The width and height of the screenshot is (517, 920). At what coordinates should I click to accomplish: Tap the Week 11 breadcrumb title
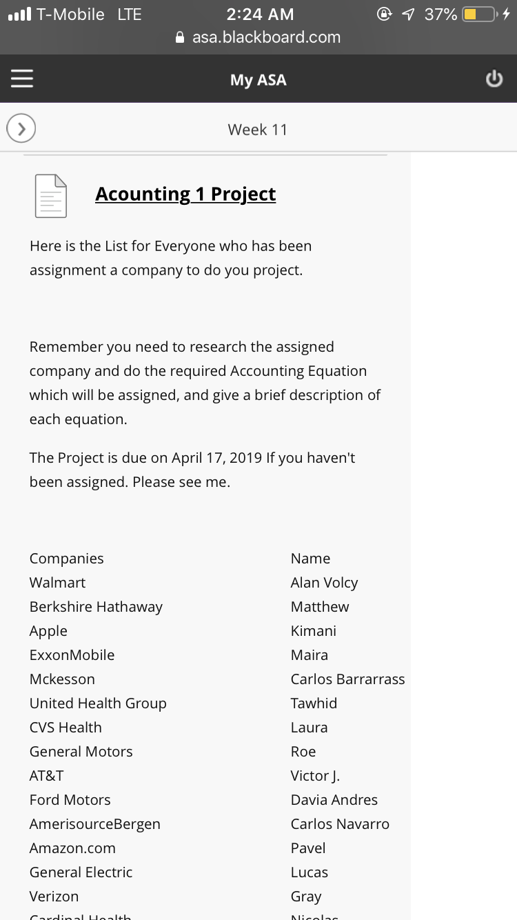click(258, 129)
